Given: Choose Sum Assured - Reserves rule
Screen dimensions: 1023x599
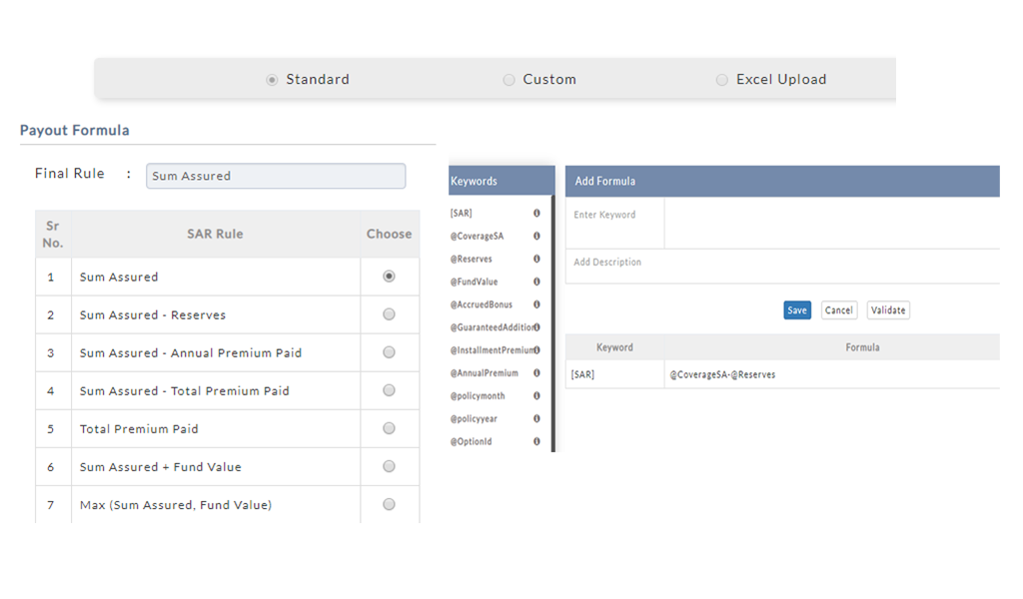Looking at the screenshot, I should coord(389,314).
